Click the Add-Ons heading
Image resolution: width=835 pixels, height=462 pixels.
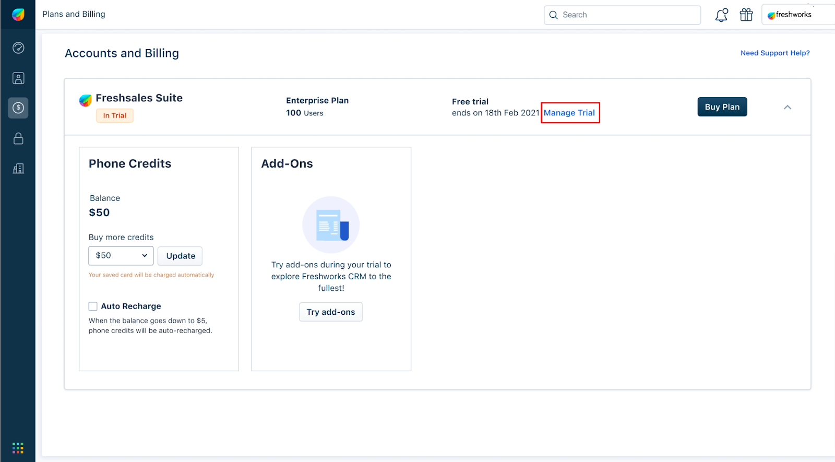[287, 164]
